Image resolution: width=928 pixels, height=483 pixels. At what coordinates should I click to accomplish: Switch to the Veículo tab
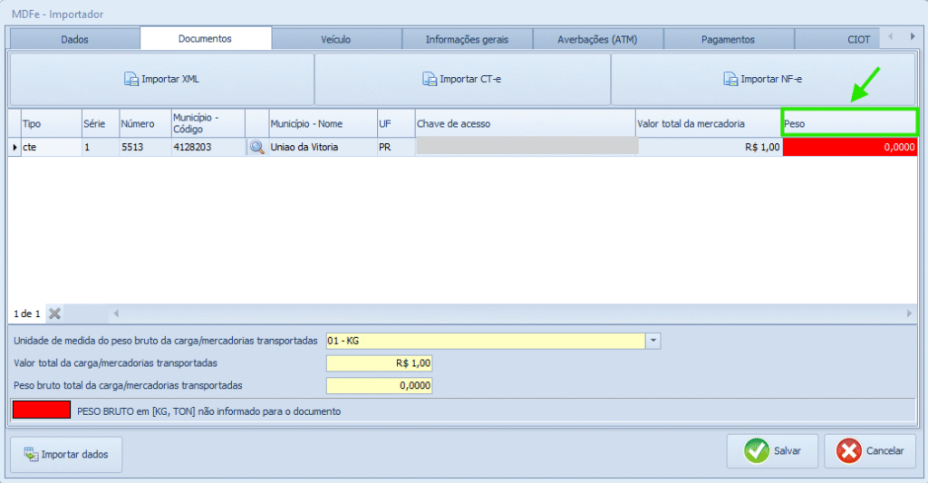[x=336, y=39]
